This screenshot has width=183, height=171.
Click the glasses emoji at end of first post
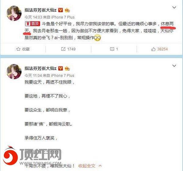(97, 38)
